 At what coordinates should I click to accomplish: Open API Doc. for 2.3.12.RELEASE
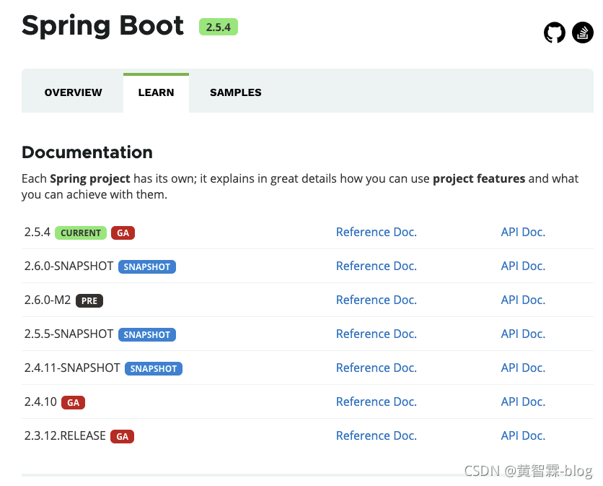tap(523, 436)
